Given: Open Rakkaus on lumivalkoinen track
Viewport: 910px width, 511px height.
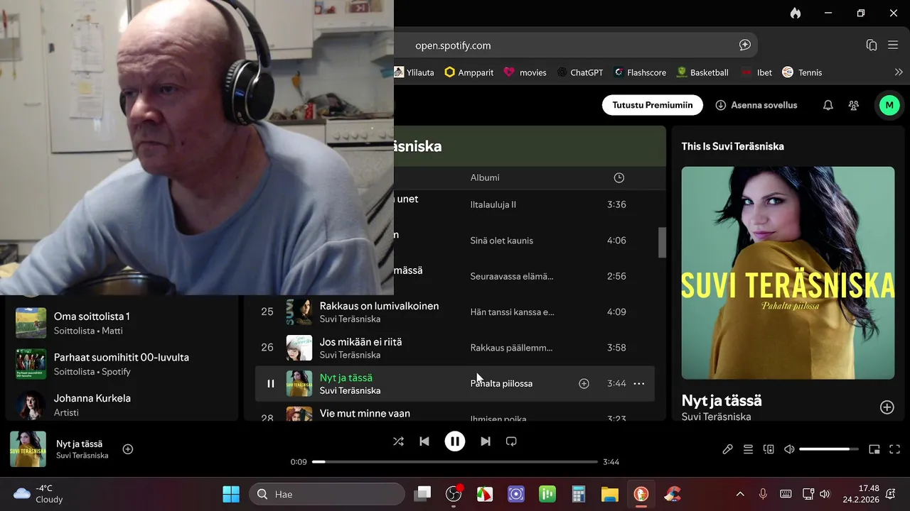Looking at the screenshot, I should pyautogui.click(x=379, y=306).
